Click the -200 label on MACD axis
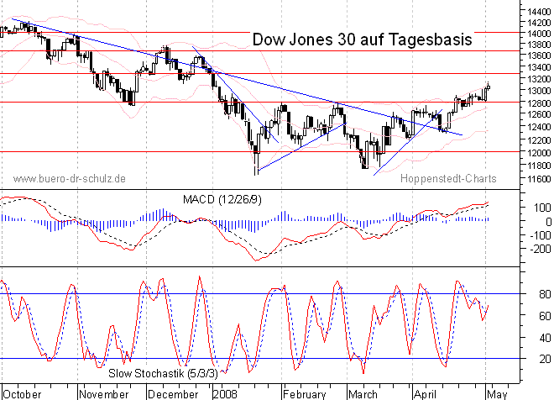 pos(541,249)
